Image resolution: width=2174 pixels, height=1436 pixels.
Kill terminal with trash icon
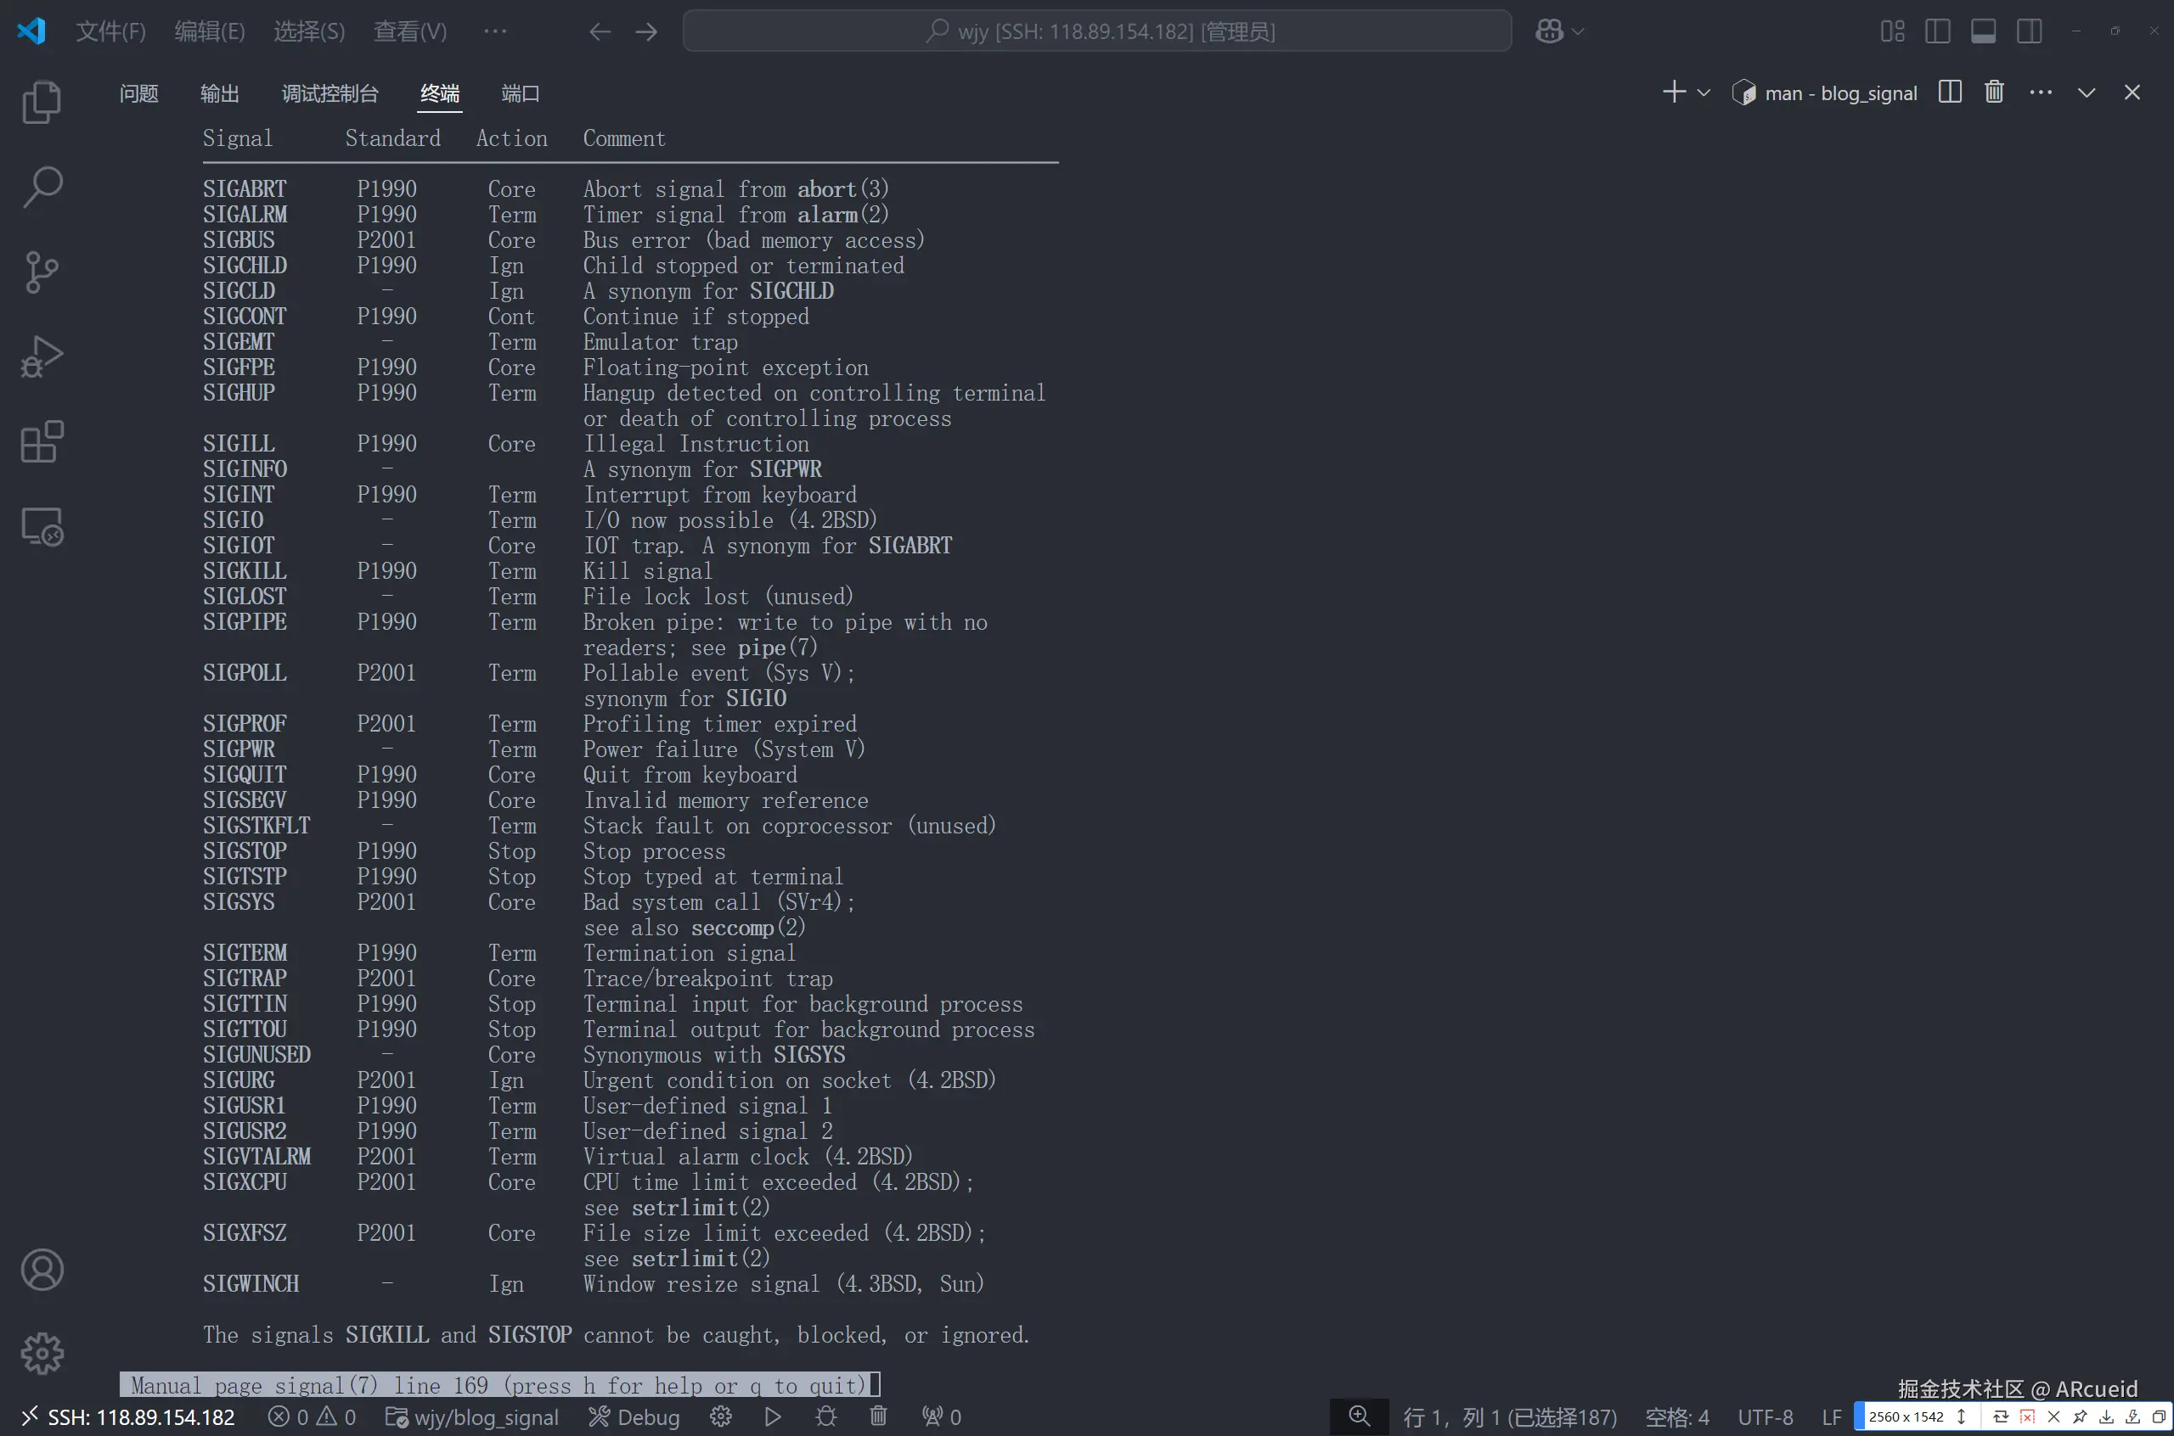click(1993, 93)
